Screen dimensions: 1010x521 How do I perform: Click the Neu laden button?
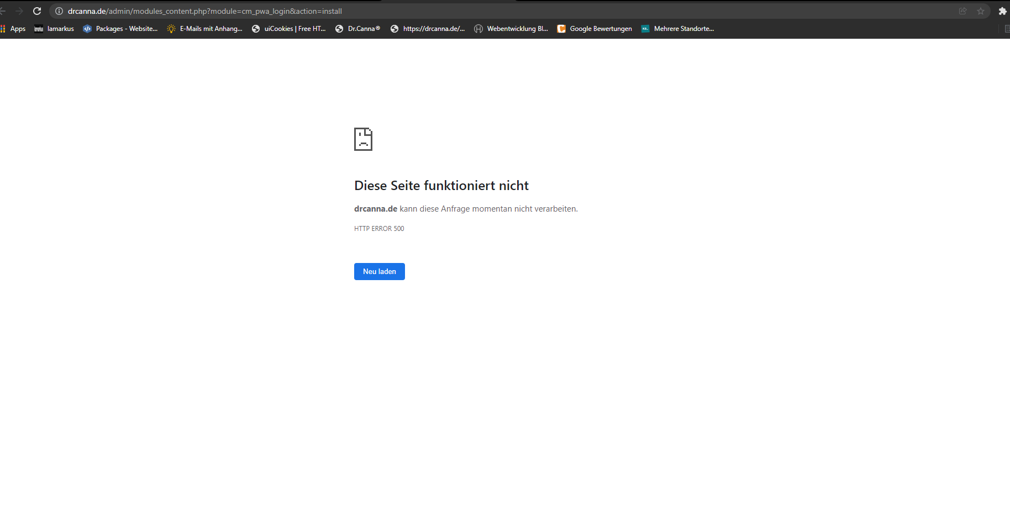pos(380,271)
